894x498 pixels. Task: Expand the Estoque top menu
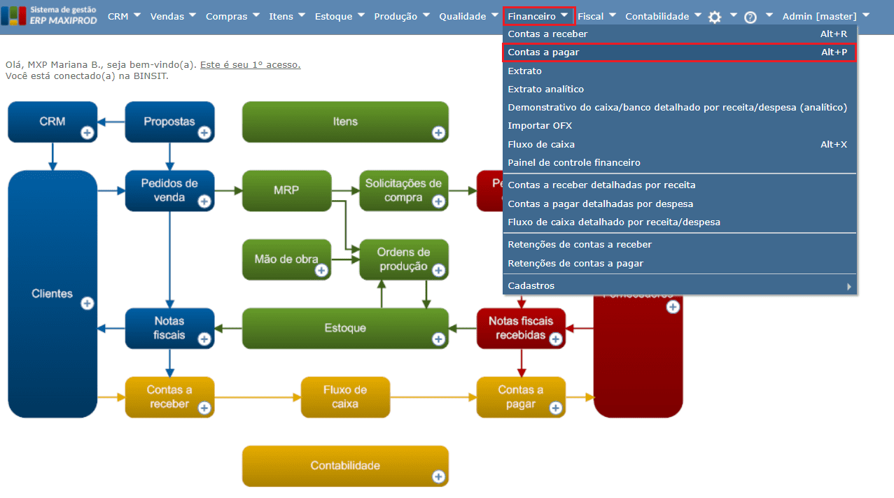point(340,16)
